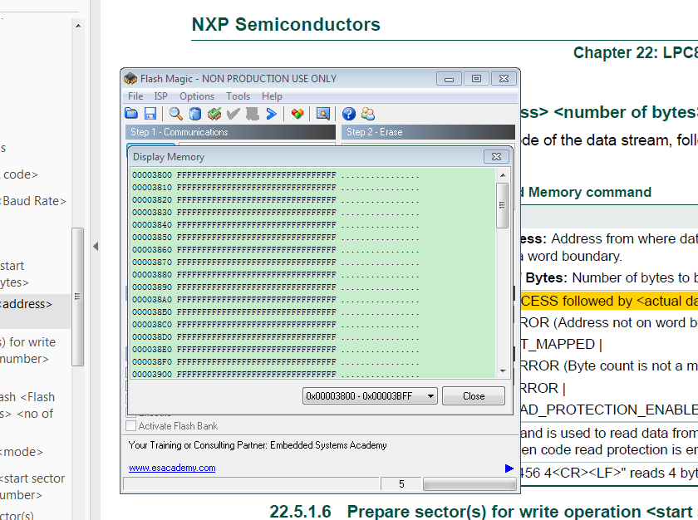Click the two people users icon
The image size is (698, 520).
tap(368, 114)
